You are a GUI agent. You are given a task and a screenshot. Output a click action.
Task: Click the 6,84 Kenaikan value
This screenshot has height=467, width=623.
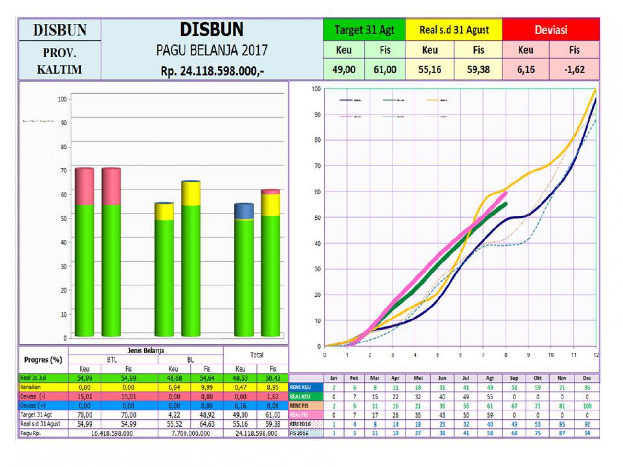(174, 387)
